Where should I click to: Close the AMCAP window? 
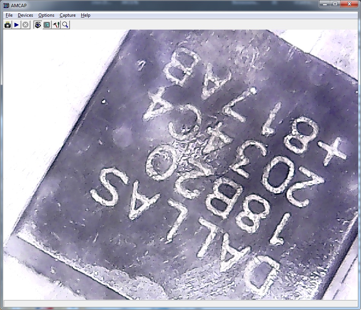click(x=349, y=4)
